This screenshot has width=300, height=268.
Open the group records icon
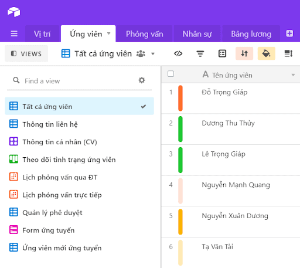coord(222,53)
